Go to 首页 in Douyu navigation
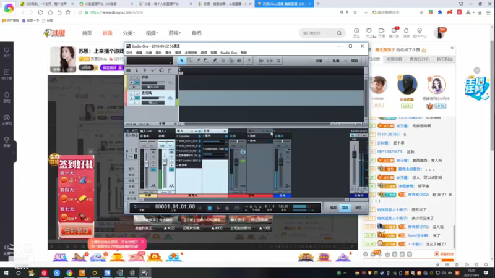Screen dimensions: 495x278 (87, 33)
